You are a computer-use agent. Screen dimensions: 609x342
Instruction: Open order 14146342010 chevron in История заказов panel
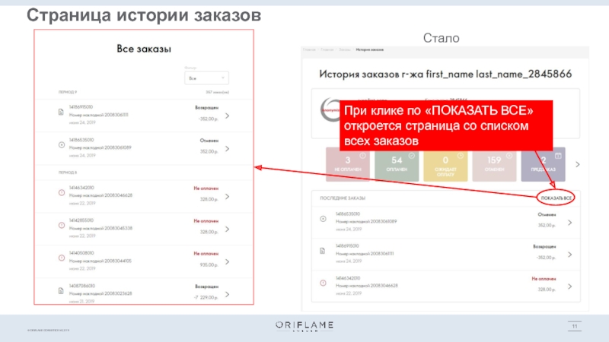569,287
